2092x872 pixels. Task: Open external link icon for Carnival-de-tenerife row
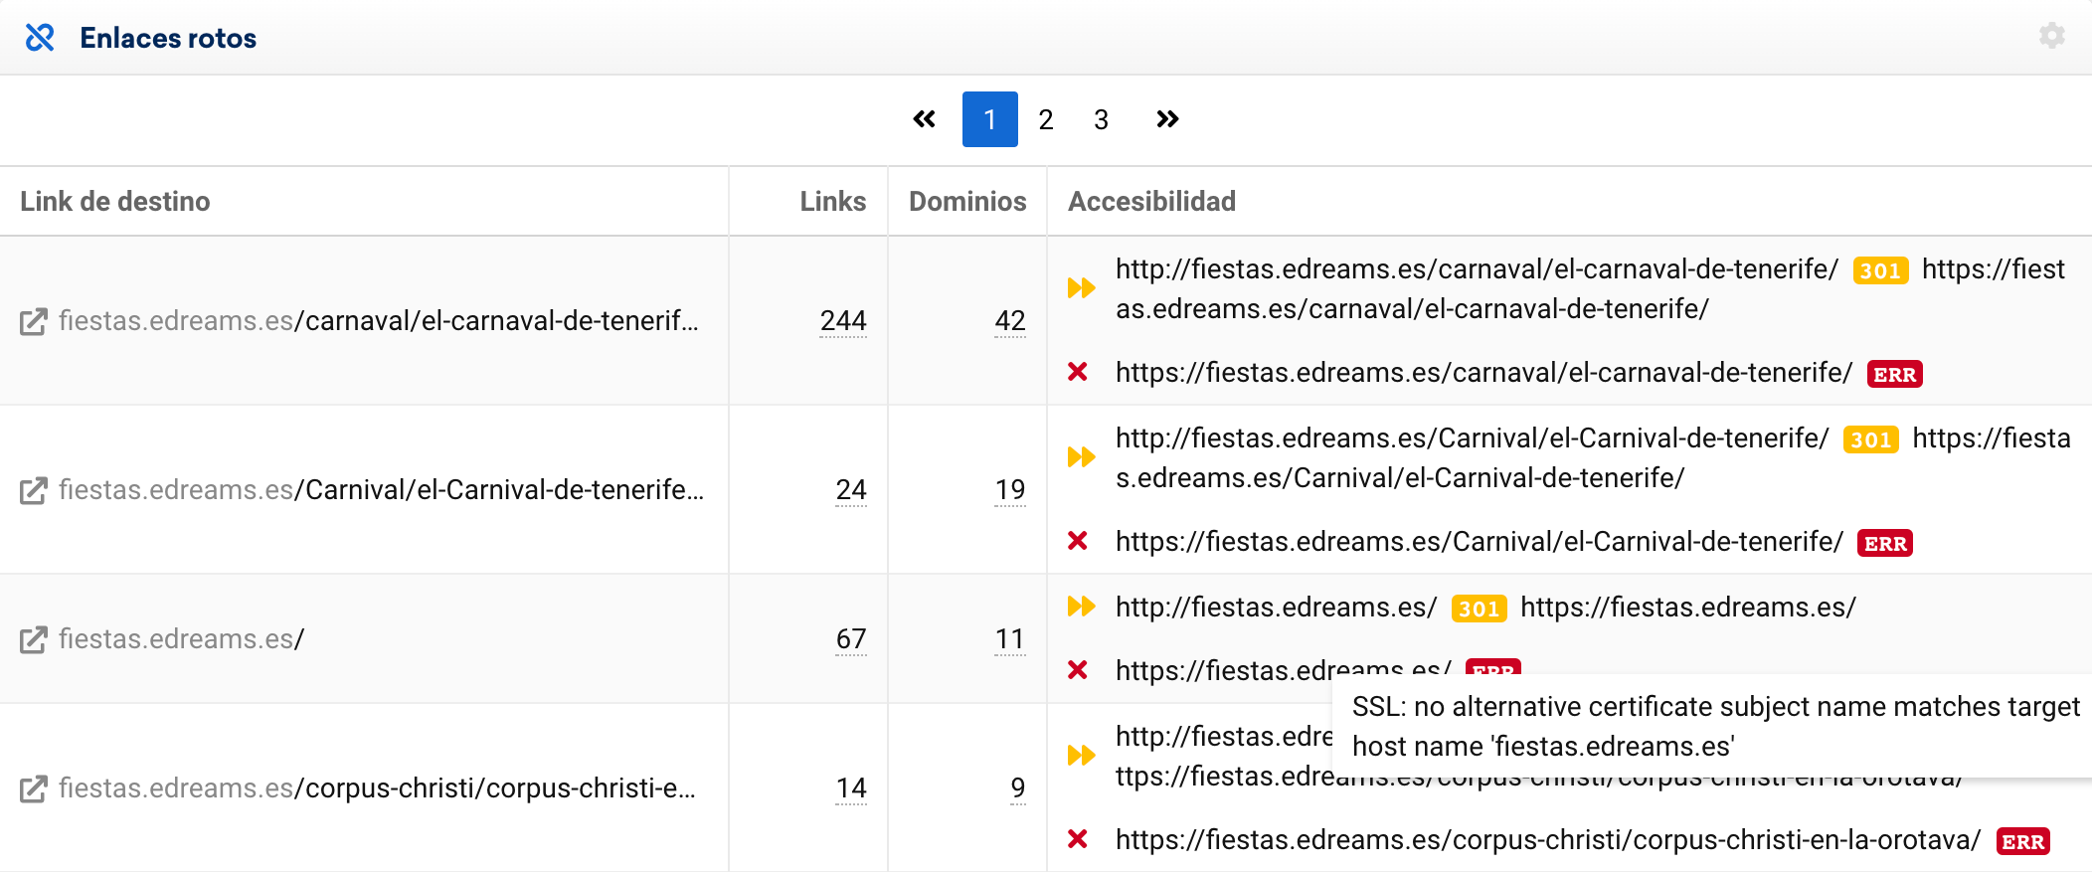click(x=33, y=490)
